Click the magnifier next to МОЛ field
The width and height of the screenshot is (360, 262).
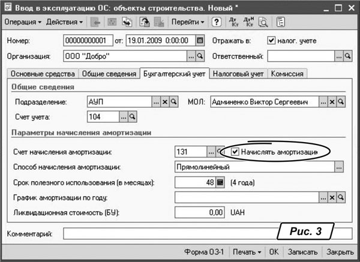coord(340,103)
